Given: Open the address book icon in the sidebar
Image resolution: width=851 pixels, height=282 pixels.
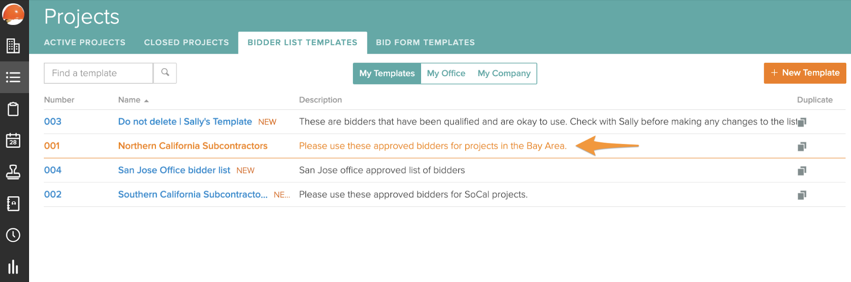Looking at the screenshot, I should click(13, 204).
